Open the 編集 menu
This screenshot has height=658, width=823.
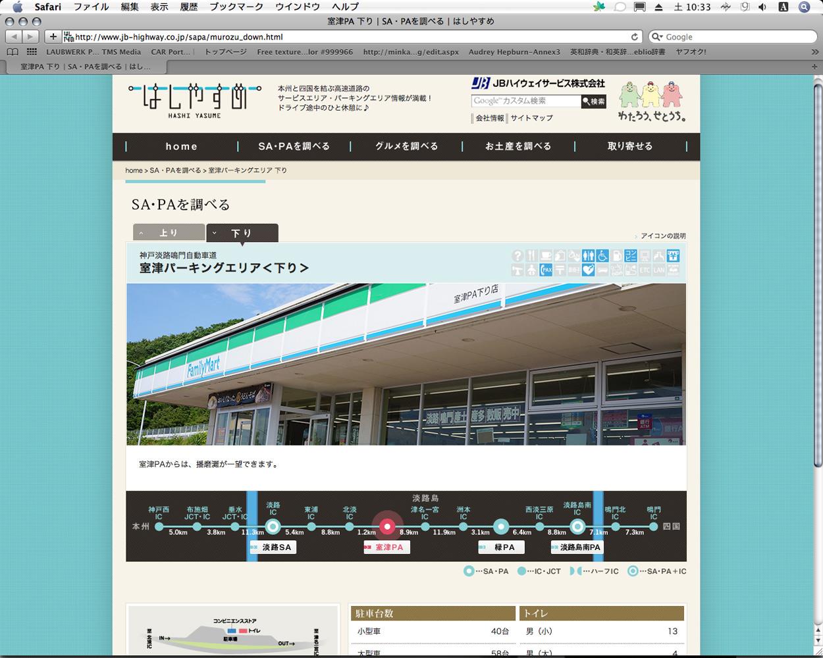point(130,7)
